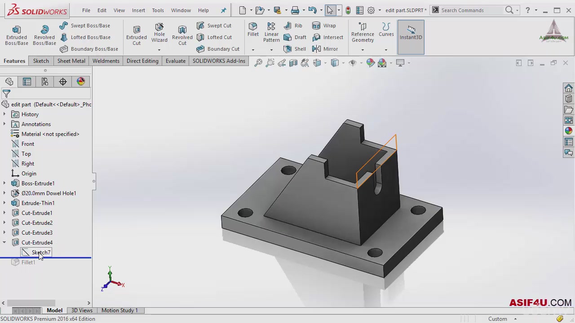Expand the Boss-Extrude1 feature node
575x323 pixels.
point(4,183)
